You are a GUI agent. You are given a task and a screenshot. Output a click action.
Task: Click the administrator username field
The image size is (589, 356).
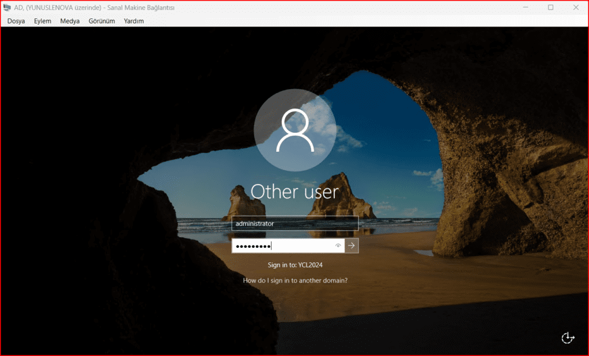click(294, 223)
